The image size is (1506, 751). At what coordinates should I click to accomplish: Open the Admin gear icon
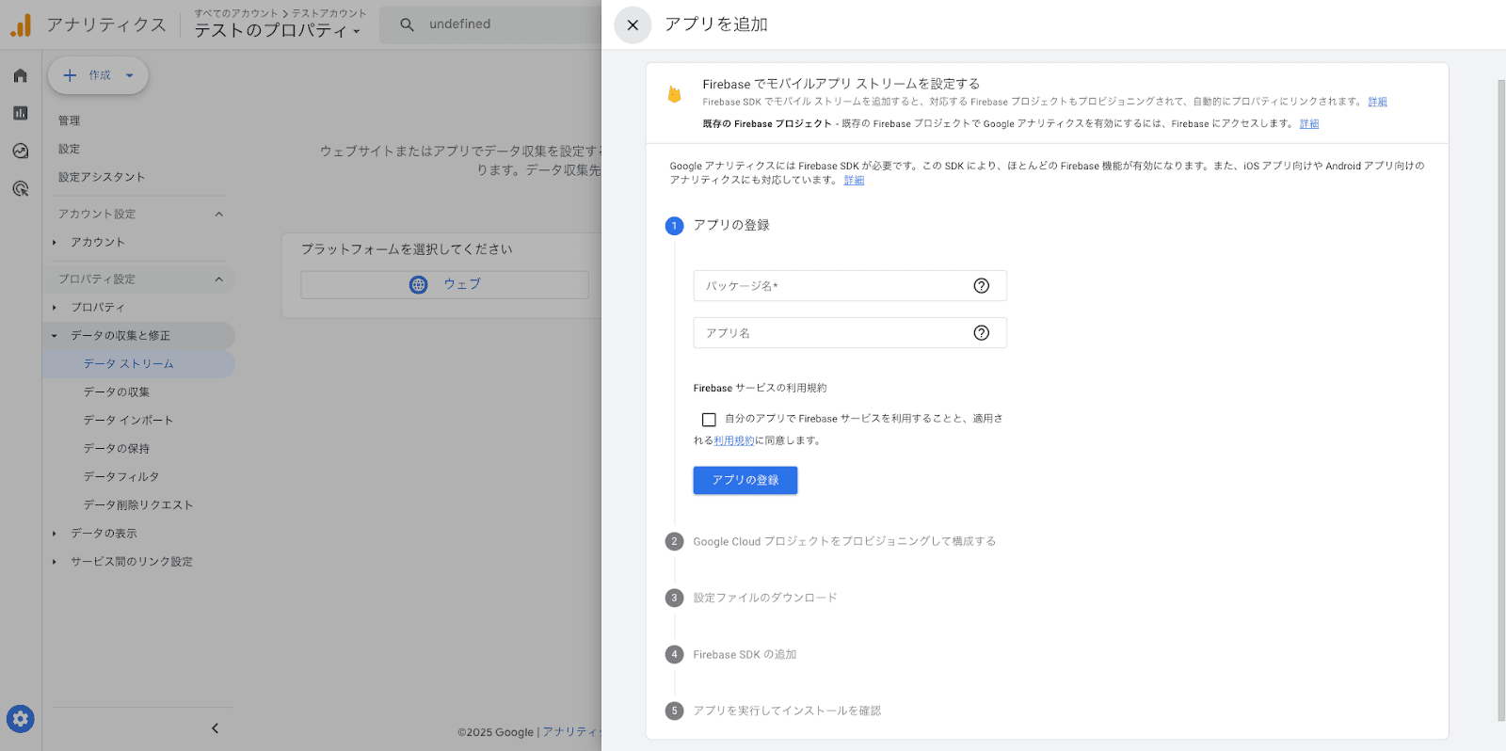(x=21, y=719)
